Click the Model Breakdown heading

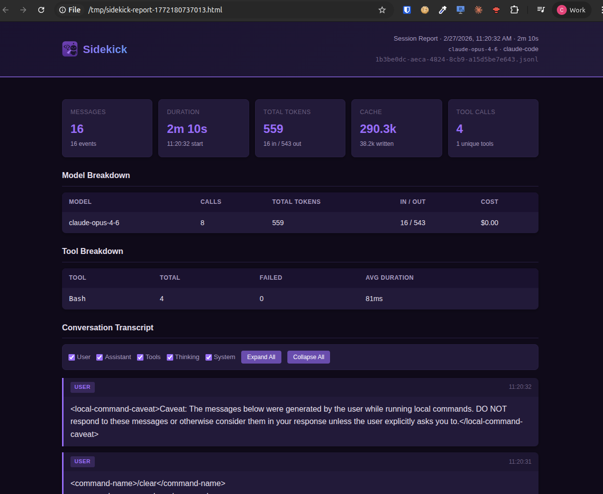pyautogui.click(x=96, y=175)
